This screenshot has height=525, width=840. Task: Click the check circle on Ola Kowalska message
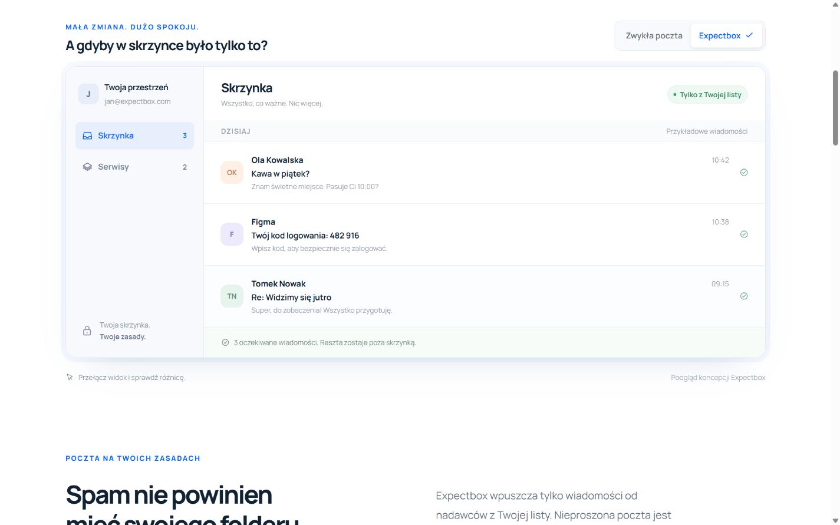744,173
